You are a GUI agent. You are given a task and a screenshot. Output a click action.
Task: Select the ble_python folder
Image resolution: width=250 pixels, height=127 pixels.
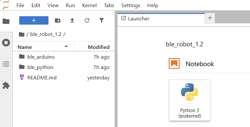63,67
